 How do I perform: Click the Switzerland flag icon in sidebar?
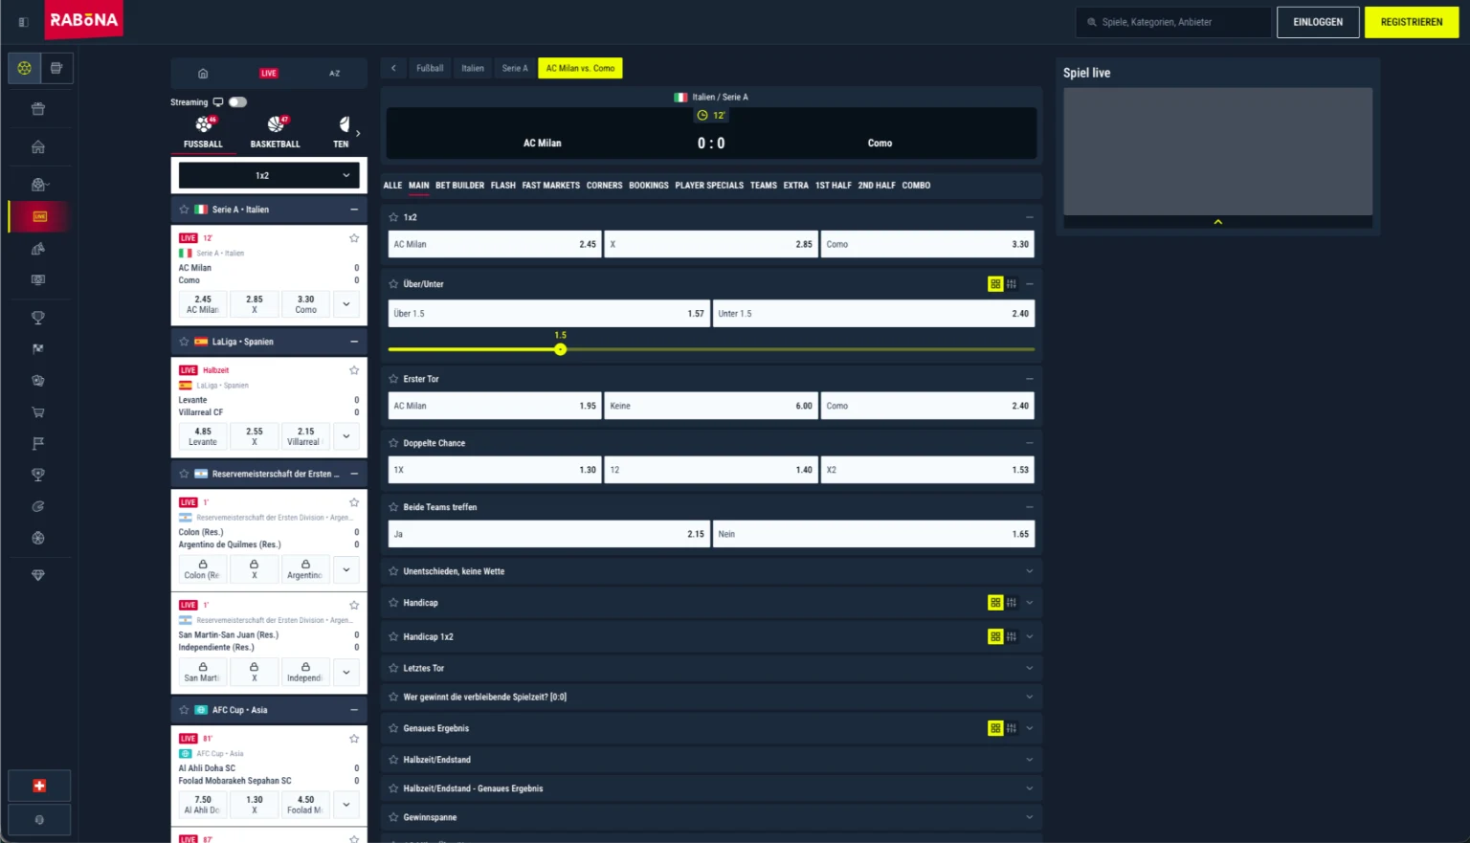coord(39,786)
